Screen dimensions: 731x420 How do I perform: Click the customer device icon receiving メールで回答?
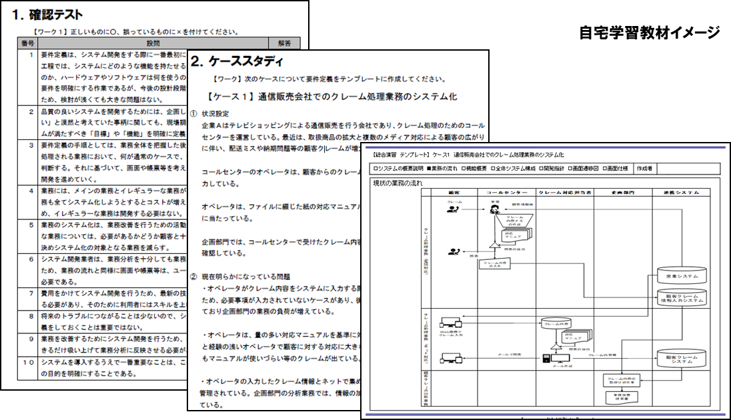[452, 358]
